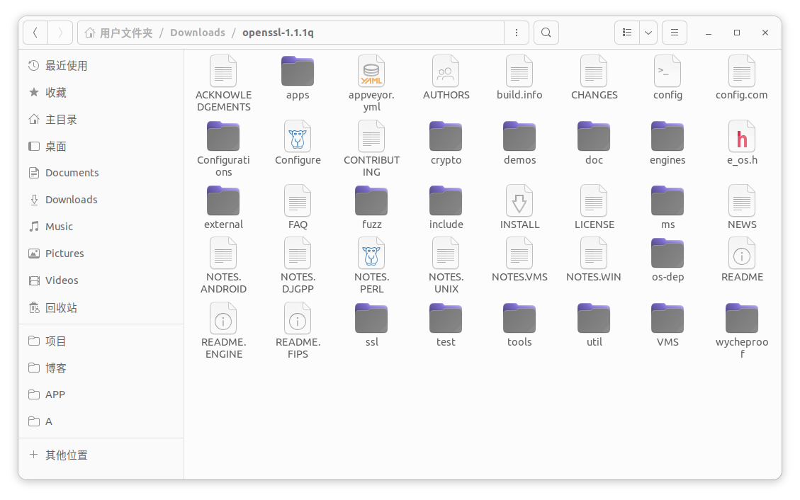The image size is (800, 500).
Task: Select the os-dep folder icon
Action: [x=667, y=254]
